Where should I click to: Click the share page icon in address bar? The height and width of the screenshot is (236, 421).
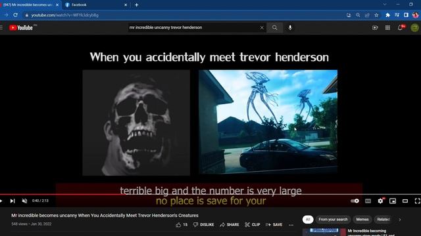(x=367, y=15)
